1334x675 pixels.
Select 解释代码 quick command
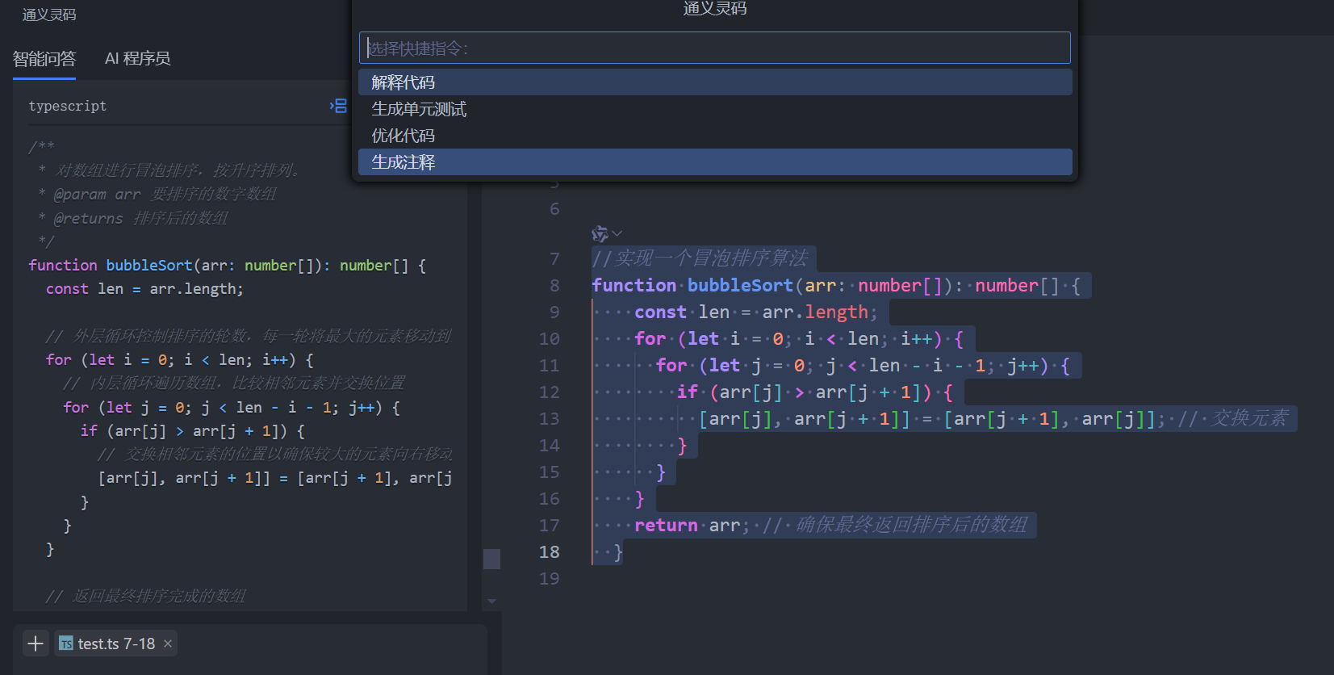coord(715,82)
